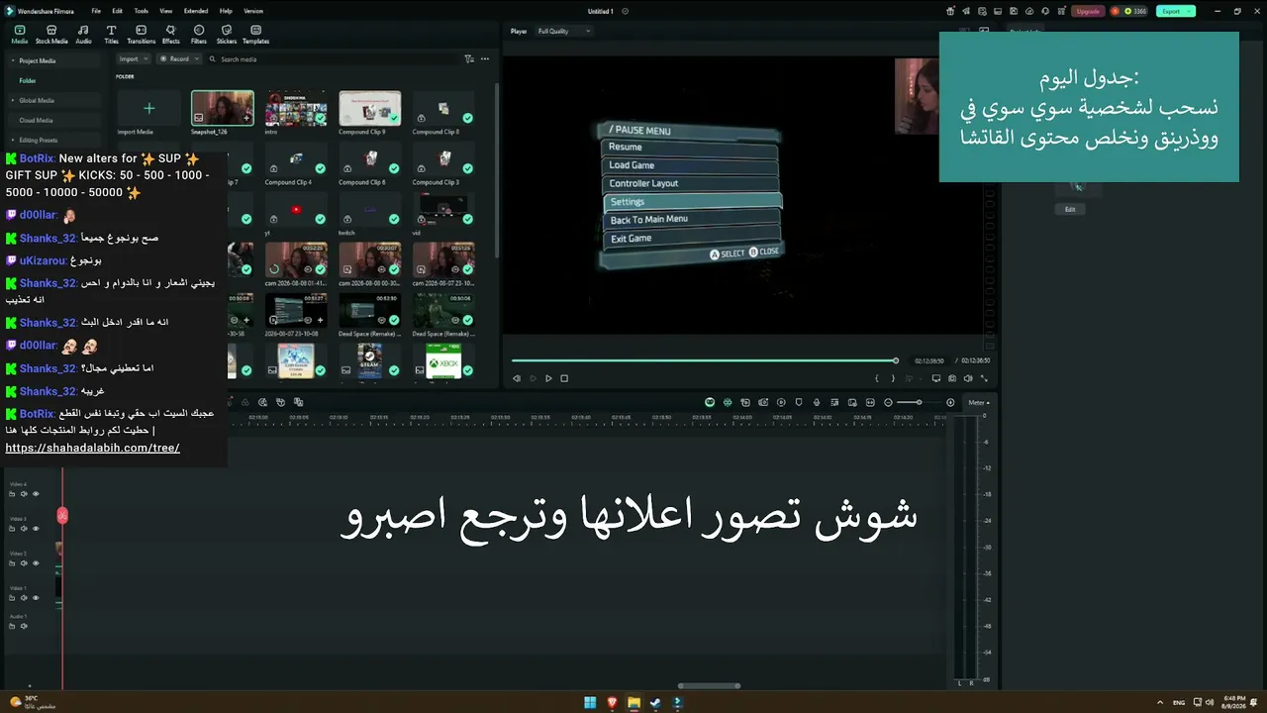Expand the player to fullscreen
Viewport: 1267px width, 713px height.
[x=983, y=378]
